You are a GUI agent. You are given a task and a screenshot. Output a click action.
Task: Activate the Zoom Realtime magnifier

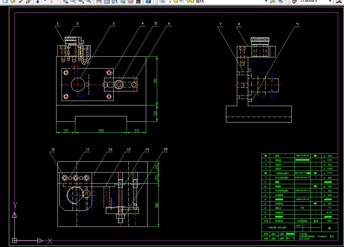pos(73,1)
